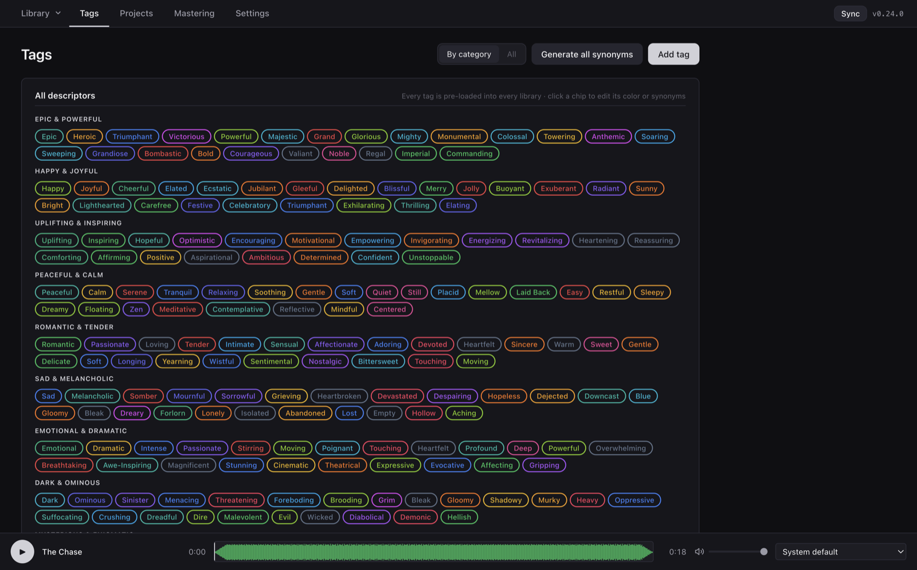The height and width of the screenshot is (570, 917).
Task: Click the Placid tag
Action: (448, 292)
